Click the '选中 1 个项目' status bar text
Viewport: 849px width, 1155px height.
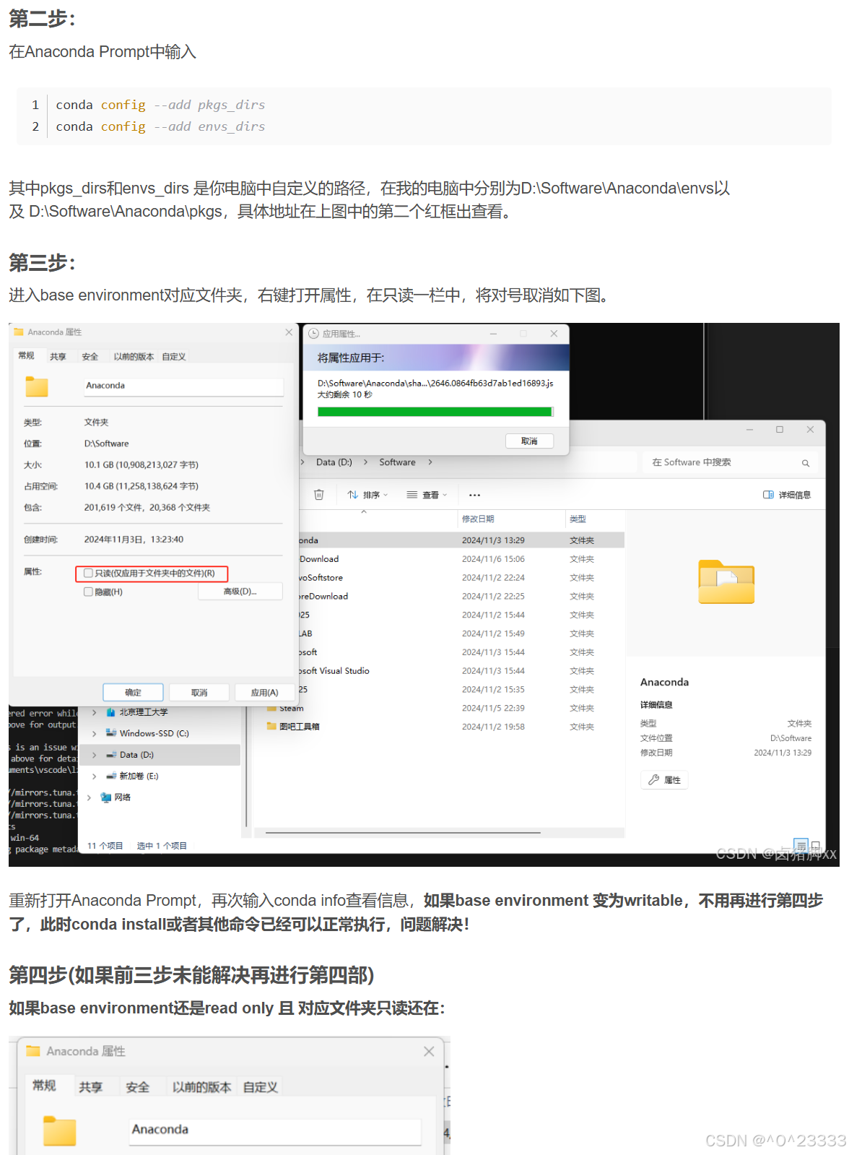(162, 846)
